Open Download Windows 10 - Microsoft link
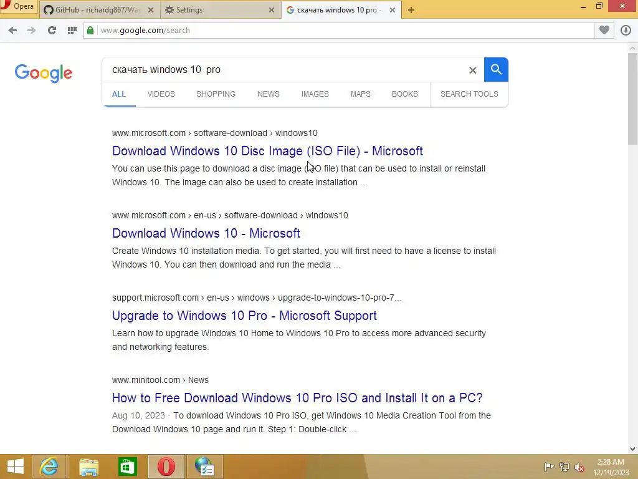The width and height of the screenshot is (638, 479). coord(206,233)
